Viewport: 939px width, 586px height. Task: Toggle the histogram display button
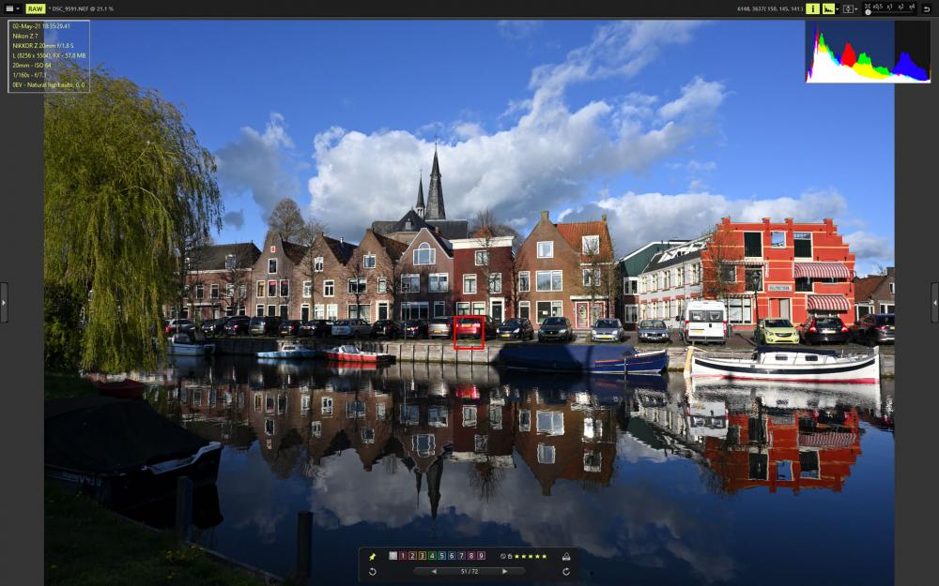point(828,9)
